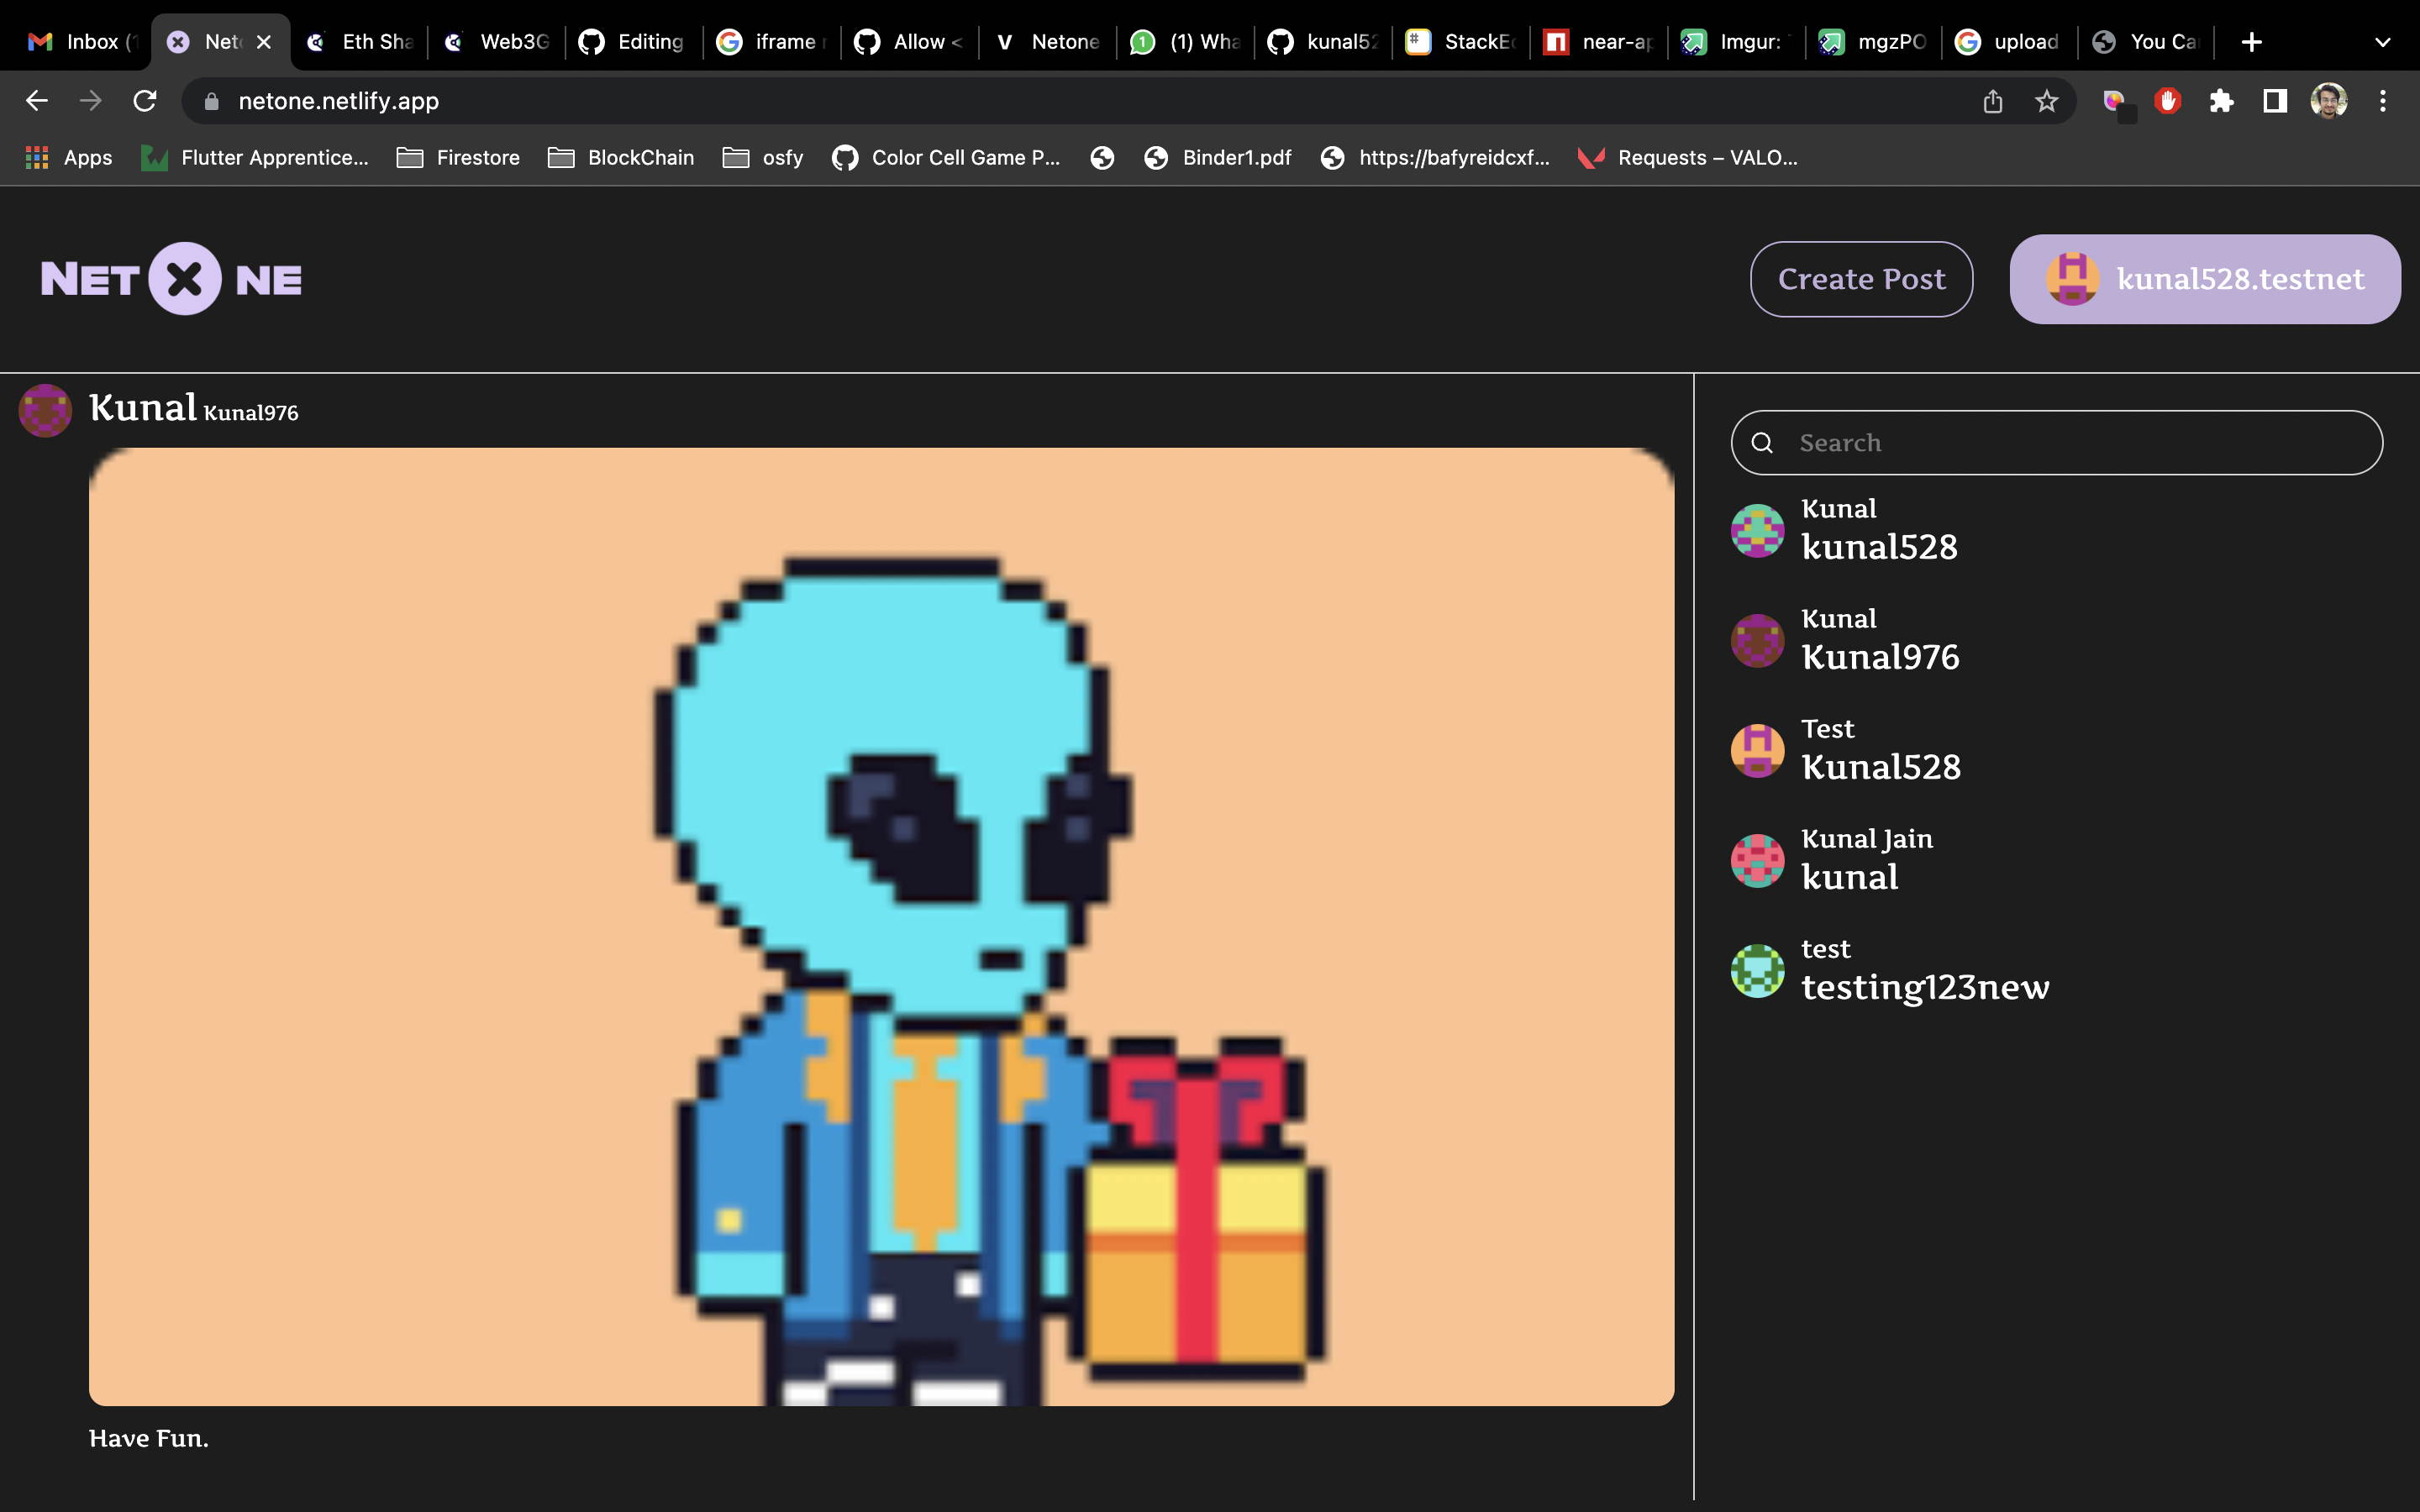Switch to the iframe Google tab
The width and height of the screenshot is (2420, 1512).
(773, 42)
